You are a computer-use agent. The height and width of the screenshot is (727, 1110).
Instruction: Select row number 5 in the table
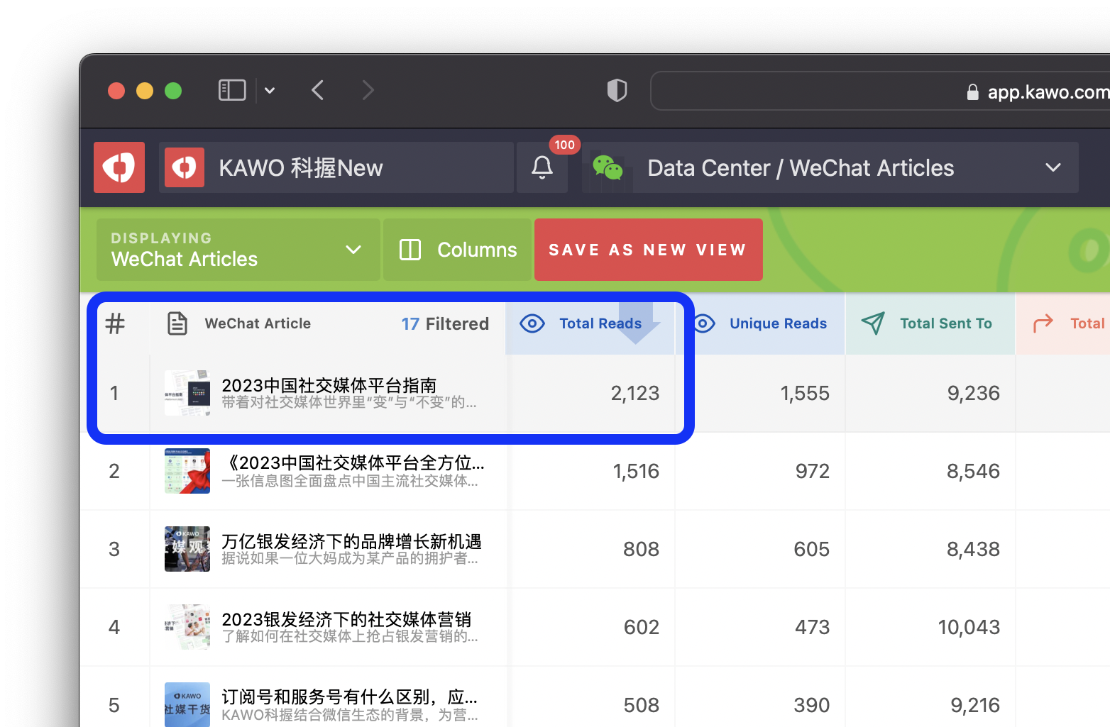tap(114, 705)
